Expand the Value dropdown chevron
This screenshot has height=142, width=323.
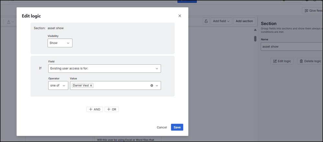[157, 85]
